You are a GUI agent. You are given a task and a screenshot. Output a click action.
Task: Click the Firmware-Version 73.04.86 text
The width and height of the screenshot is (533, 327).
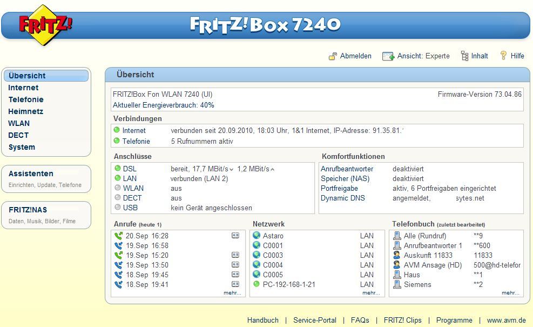point(480,94)
